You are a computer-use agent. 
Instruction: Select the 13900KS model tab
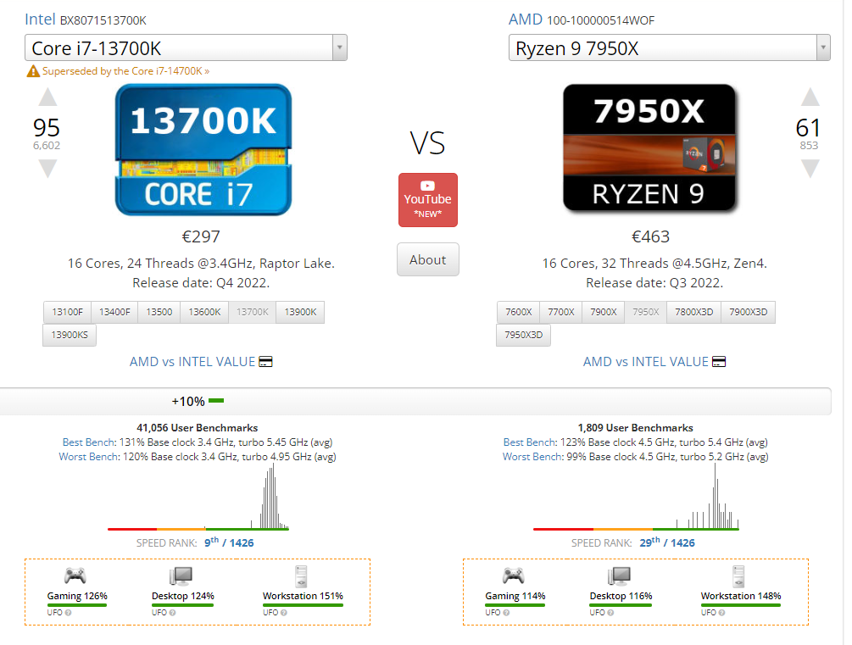coord(70,335)
